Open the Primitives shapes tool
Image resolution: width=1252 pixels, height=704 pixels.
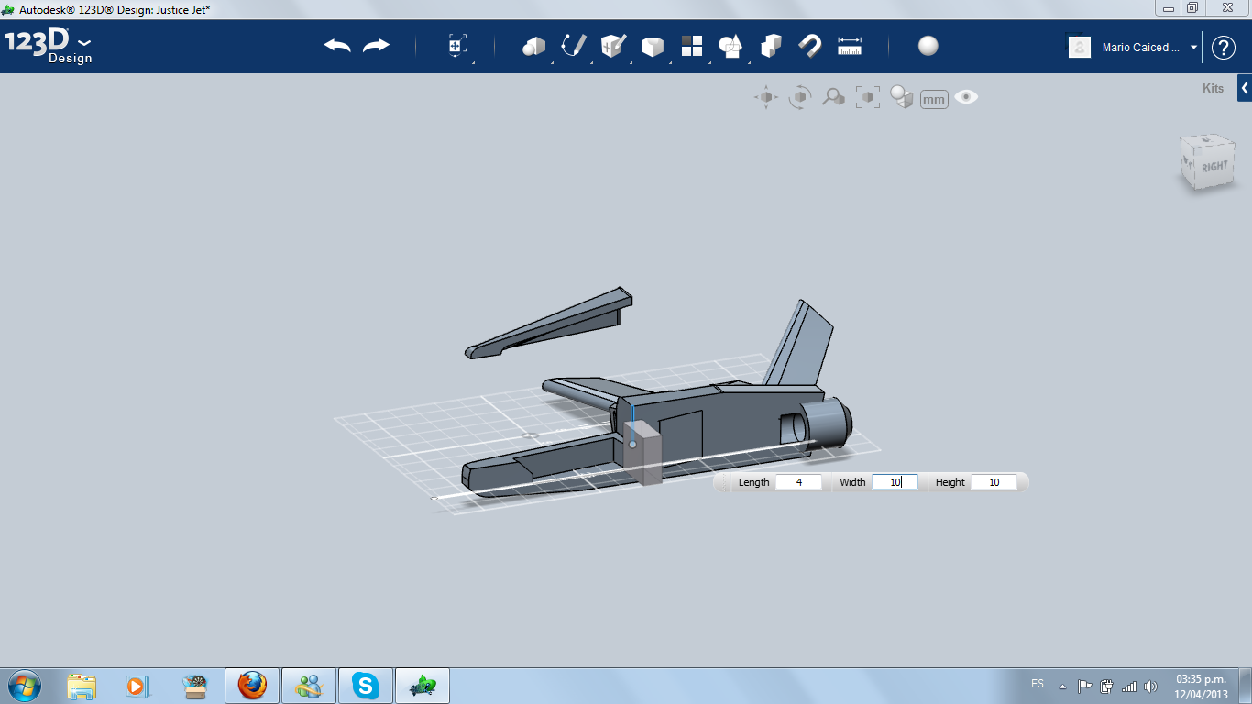tap(533, 46)
